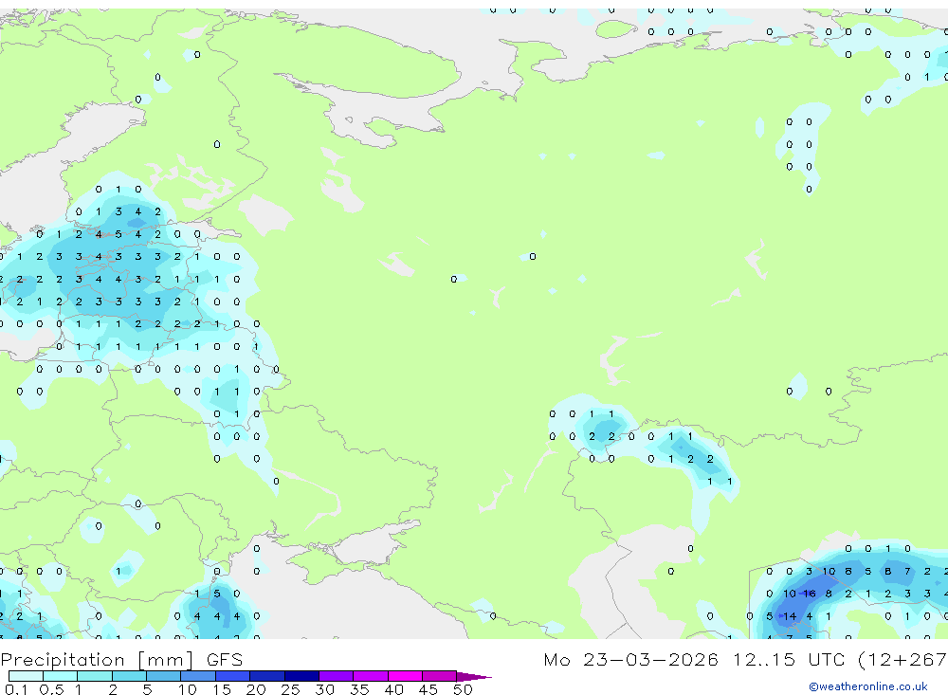Click the '40' legend scale label
Viewport: 948px width, 695px height.
pyautogui.click(x=393, y=689)
